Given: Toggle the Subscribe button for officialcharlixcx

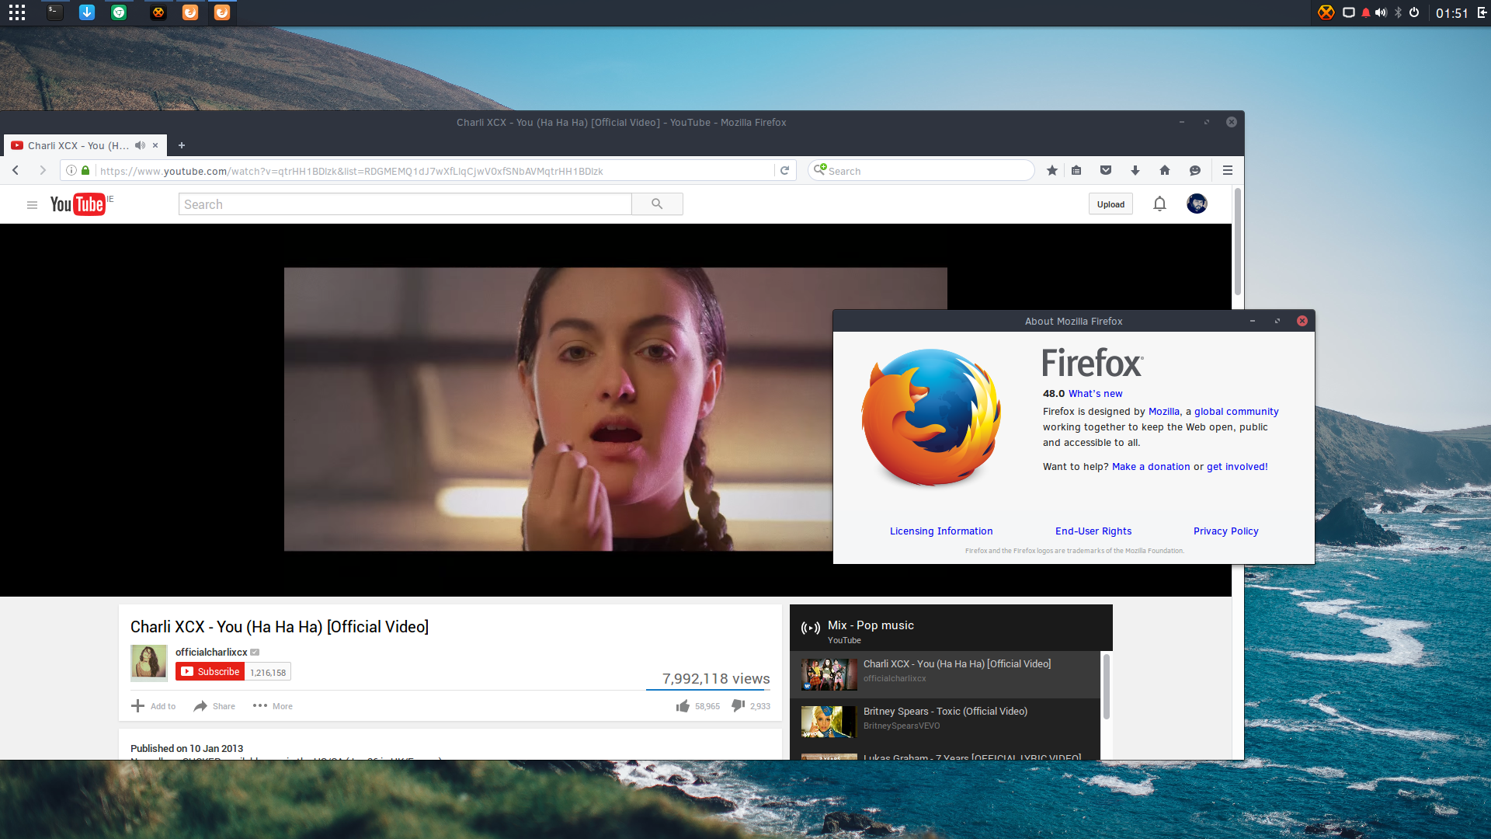Looking at the screenshot, I should pyautogui.click(x=210, y=672).
